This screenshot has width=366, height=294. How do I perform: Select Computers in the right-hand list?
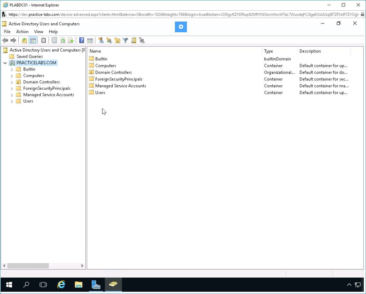(105, 66)
